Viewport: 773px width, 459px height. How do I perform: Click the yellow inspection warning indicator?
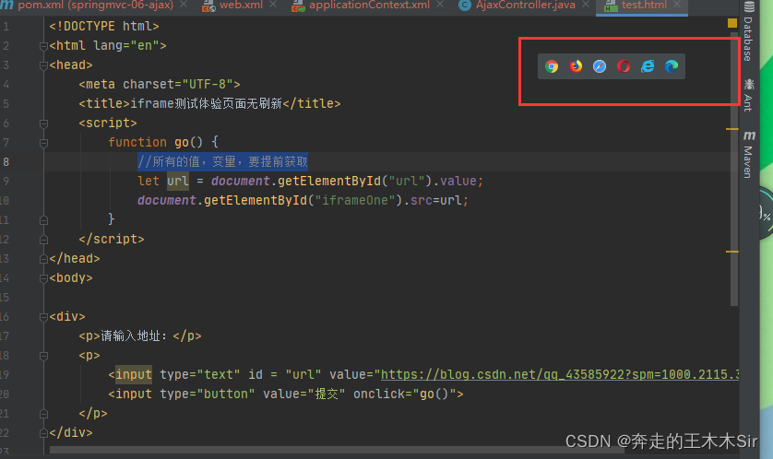(732, 23)
